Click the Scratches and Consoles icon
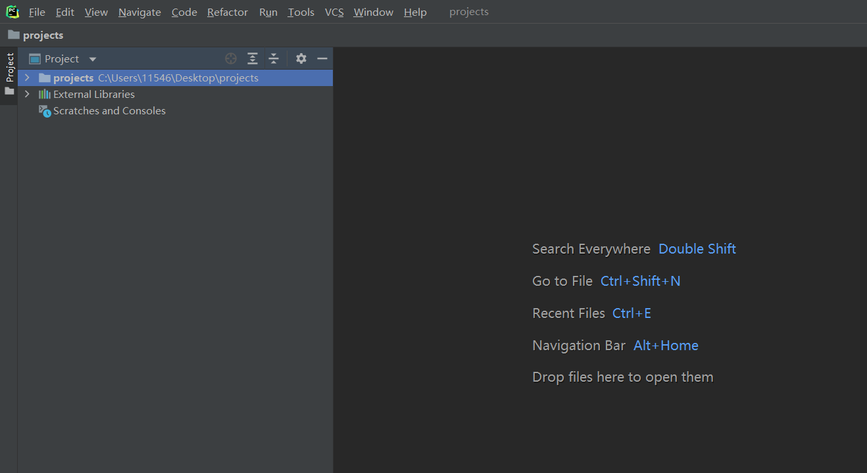Image resolution: width=867 pixels, height=473 pixels. 45,111
